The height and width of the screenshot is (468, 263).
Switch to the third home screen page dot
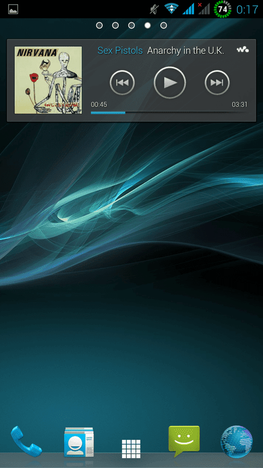coord(131,25)
